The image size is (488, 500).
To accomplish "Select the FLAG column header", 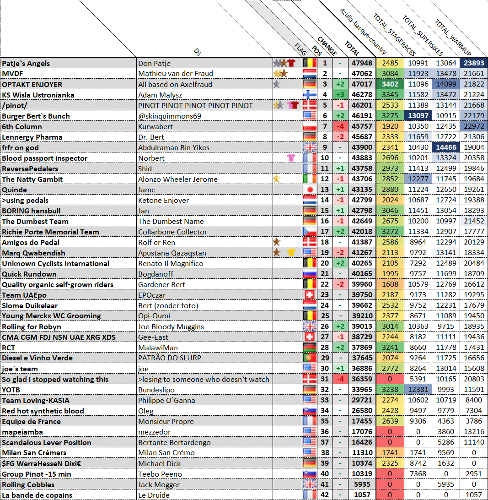I will point(300,50).
